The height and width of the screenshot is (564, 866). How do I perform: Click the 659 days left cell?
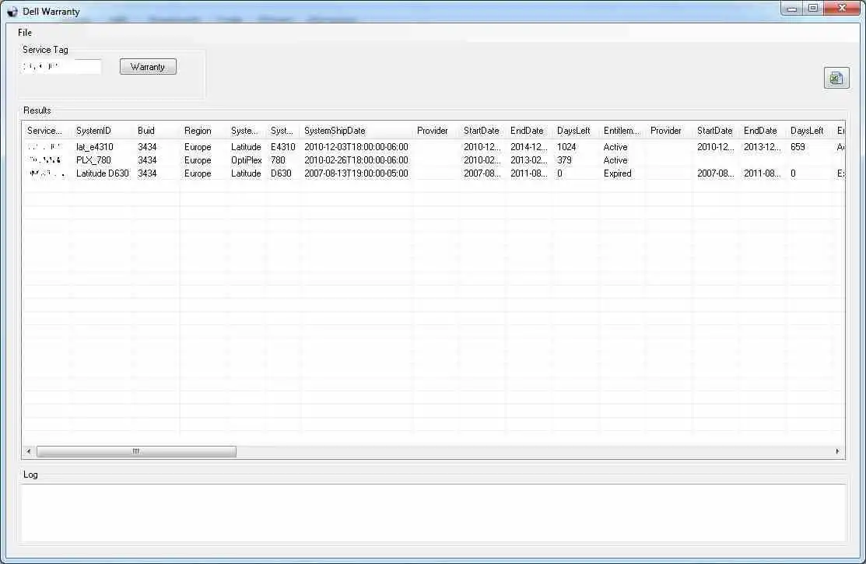point(798,147)
